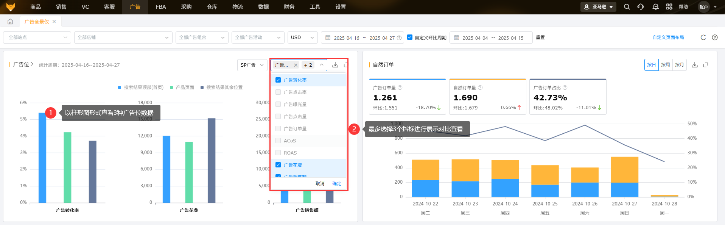Toggle the 自定义环比周期 checkbox
The height and width of the screenshot is (225, 725).
pyautogui.click(x=409, y=37)
